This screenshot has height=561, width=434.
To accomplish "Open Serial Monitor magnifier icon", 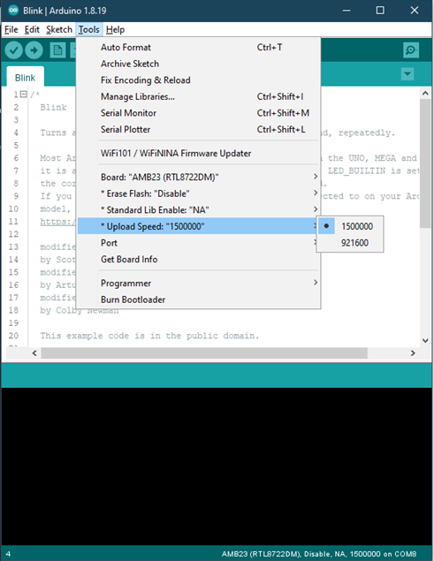I will click(x=411, y=50).
